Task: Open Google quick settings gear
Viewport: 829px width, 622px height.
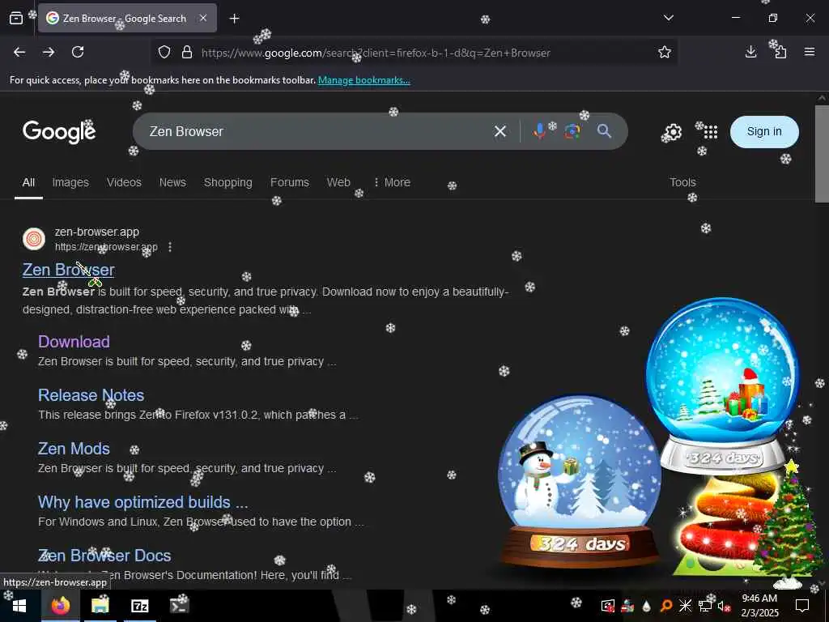Action: [x=673, y=132]
